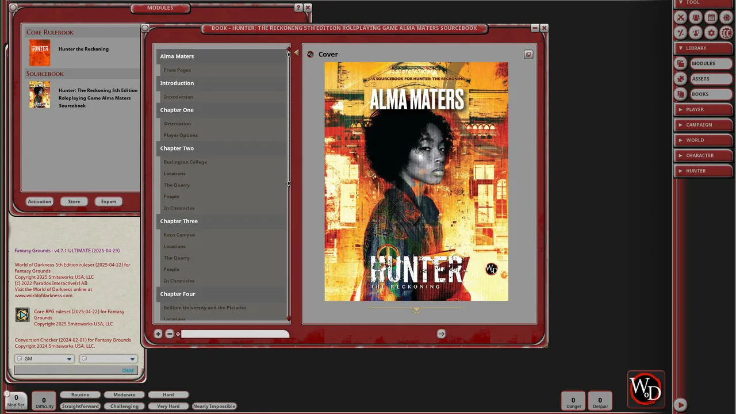736x414 pixels.
Task: Open the plus-minus modifiers tool icon
Action: click(680, 33)
